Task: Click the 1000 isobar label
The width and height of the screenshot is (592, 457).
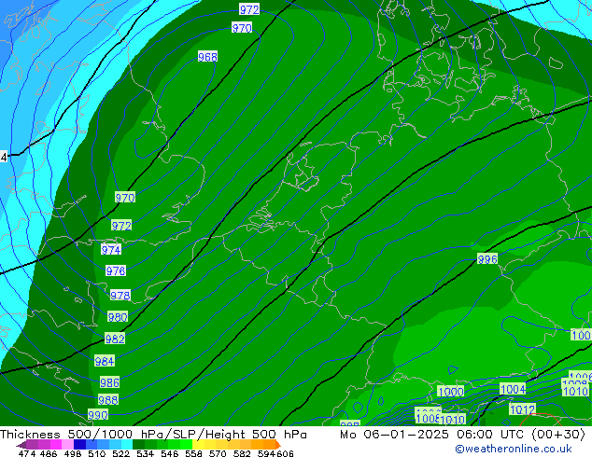Action: (x=450, y=392)
